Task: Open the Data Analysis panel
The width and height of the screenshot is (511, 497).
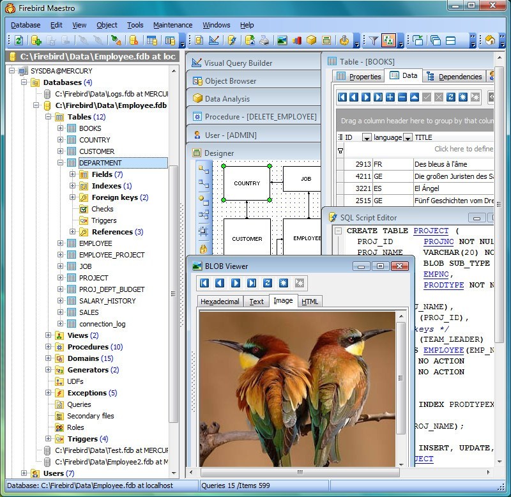Action: click(x=227, y=99)
